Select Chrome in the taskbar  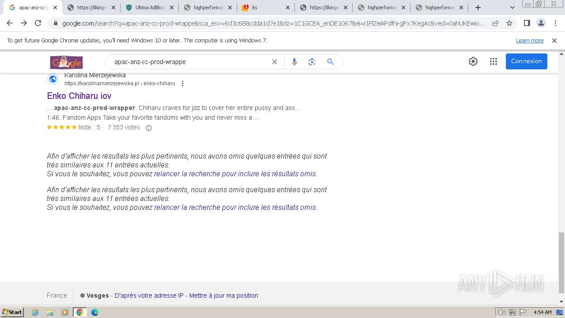click(x=80, y=312)
